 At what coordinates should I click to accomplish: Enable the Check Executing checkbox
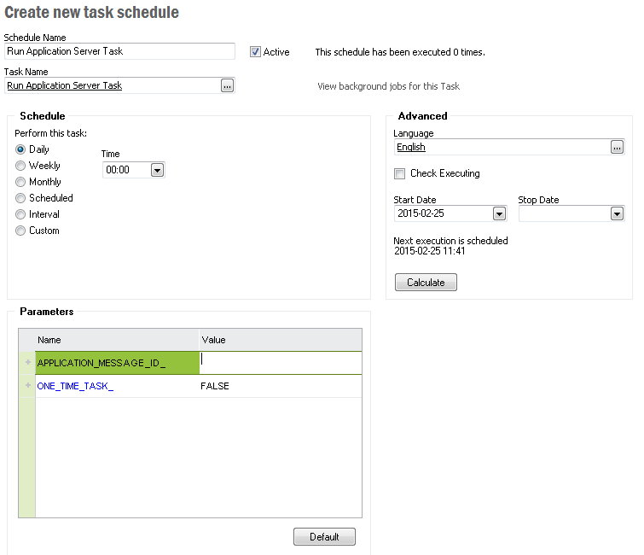pyautogui.click(x=399, y=173)
